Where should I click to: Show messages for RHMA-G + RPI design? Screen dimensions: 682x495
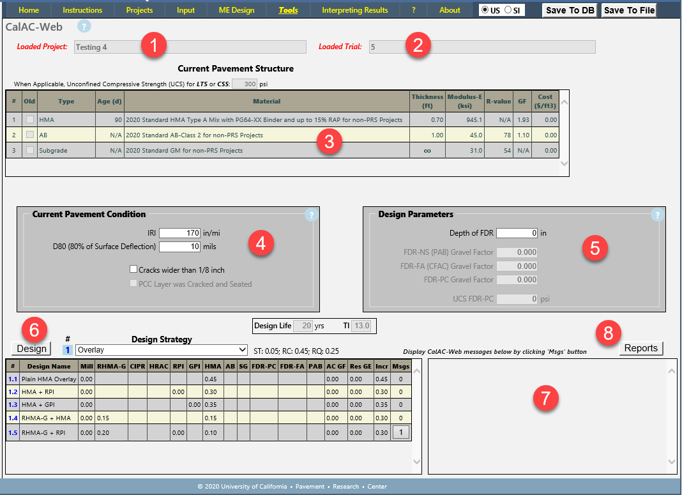[400, 432]
